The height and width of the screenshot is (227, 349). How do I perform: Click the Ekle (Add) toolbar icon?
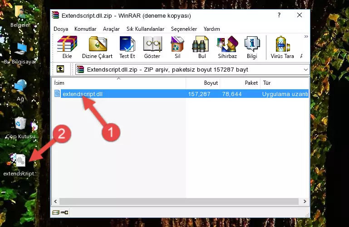pos(67,47)
